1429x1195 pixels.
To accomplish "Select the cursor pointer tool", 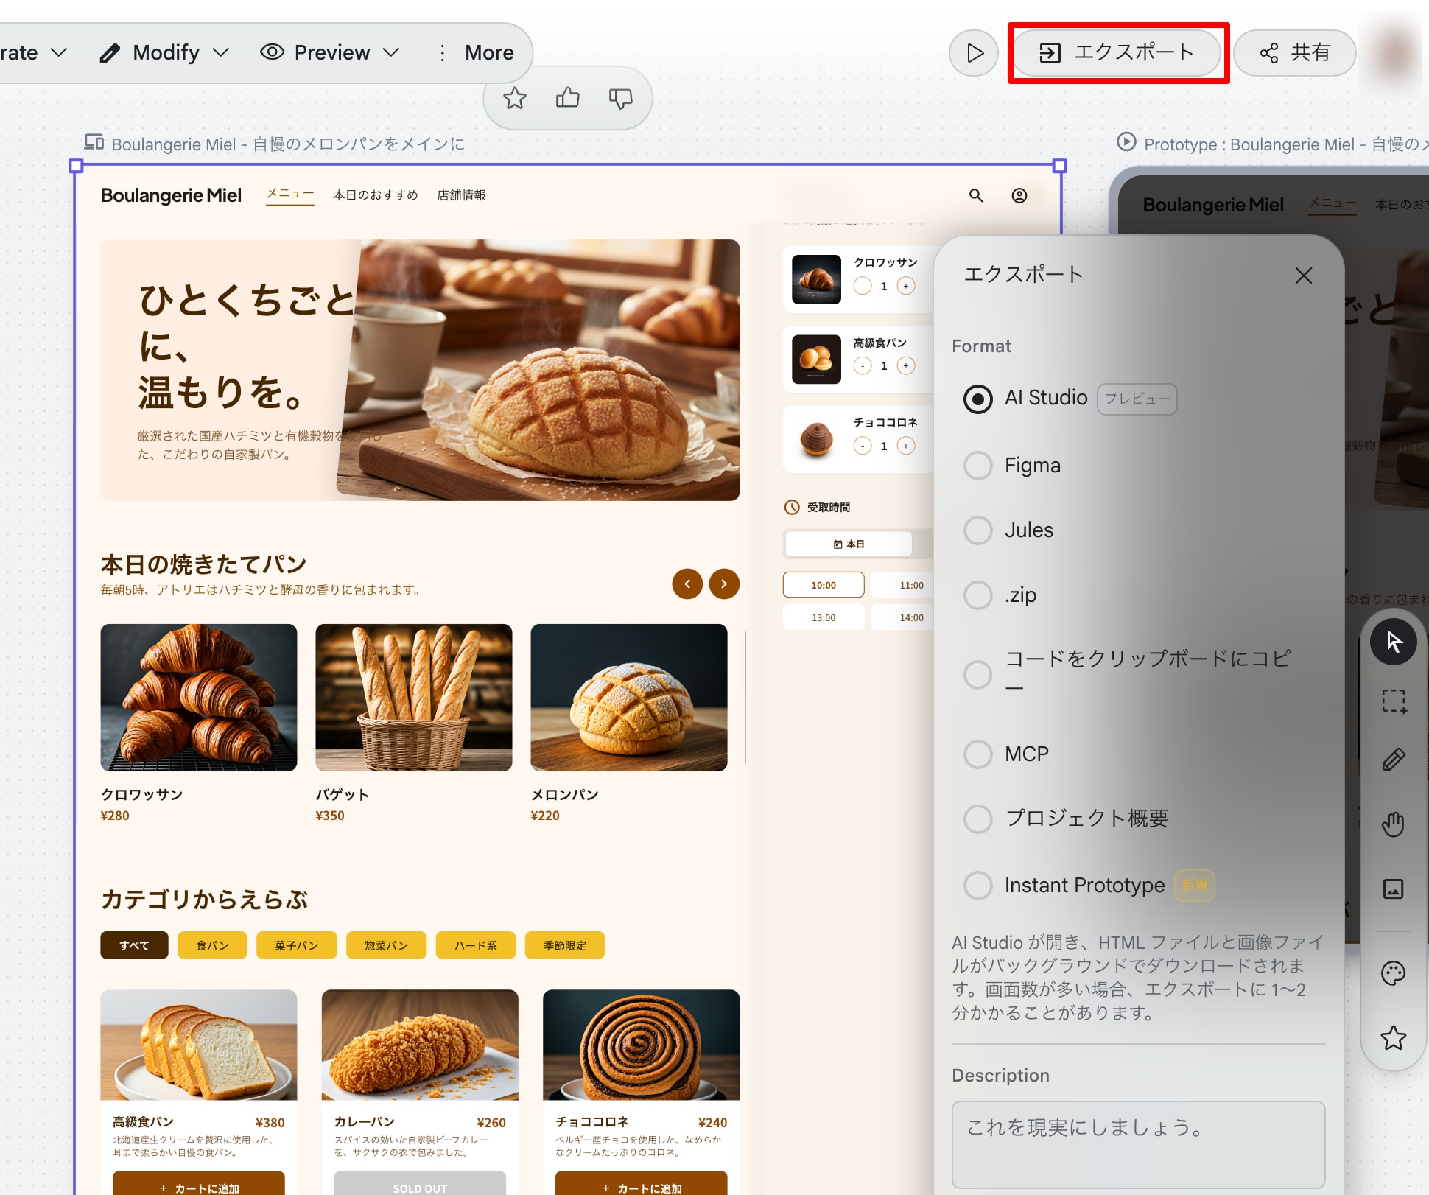I will (1393, 642).
